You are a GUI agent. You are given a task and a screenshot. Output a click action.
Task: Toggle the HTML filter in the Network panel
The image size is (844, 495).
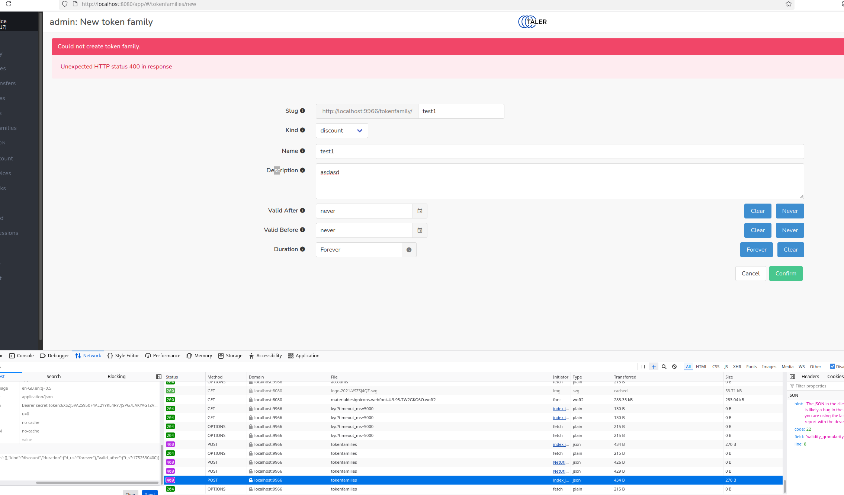pos(701,367)
